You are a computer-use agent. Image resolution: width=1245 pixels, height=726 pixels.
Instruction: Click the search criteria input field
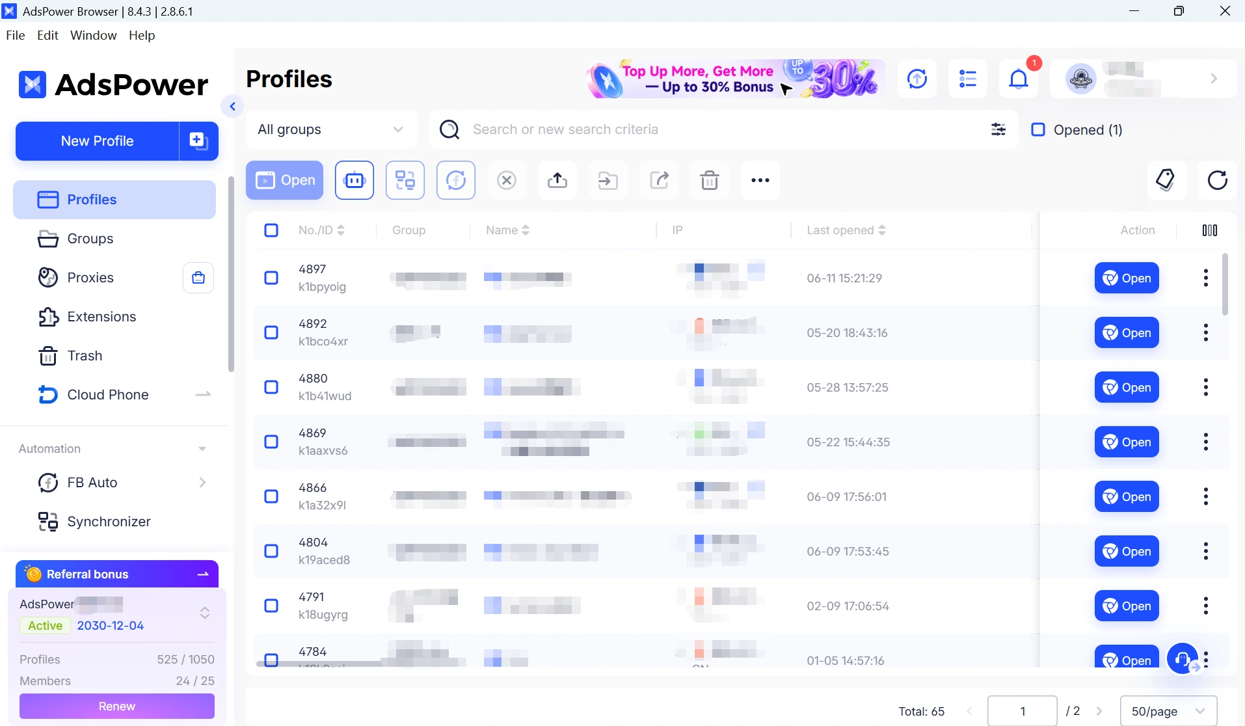tap(724, 129)
